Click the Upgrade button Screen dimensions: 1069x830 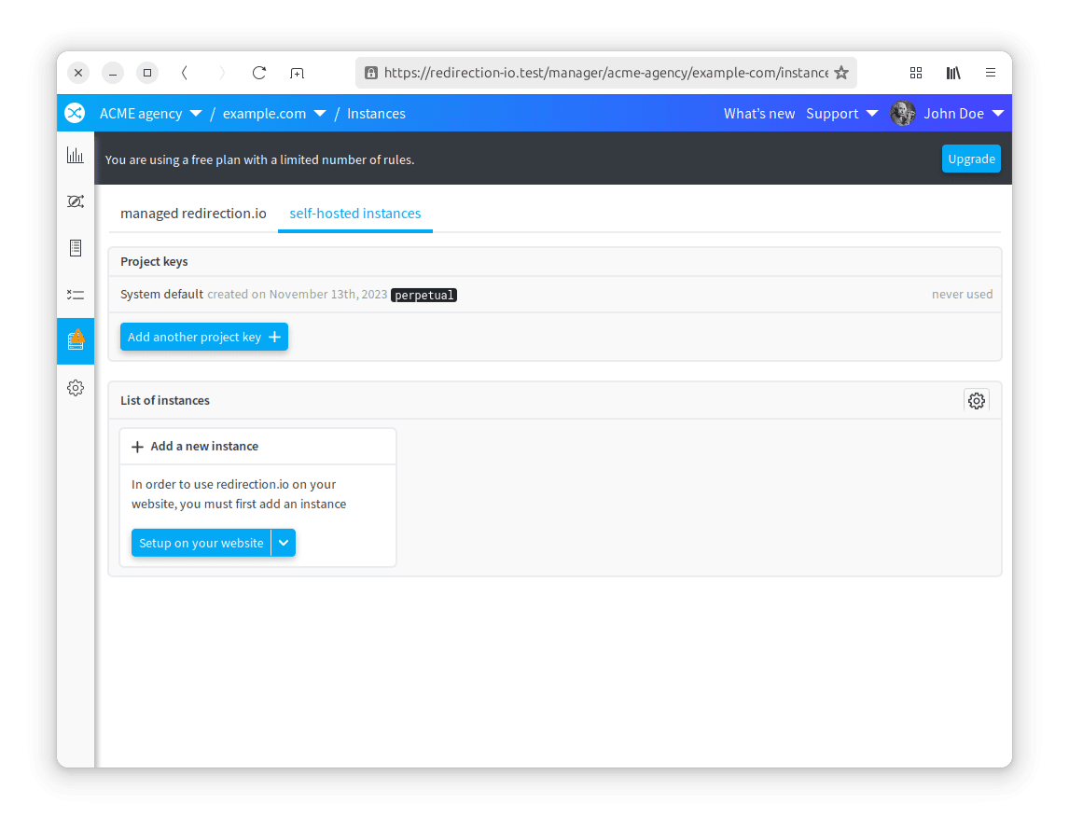[x=971, y=159]
